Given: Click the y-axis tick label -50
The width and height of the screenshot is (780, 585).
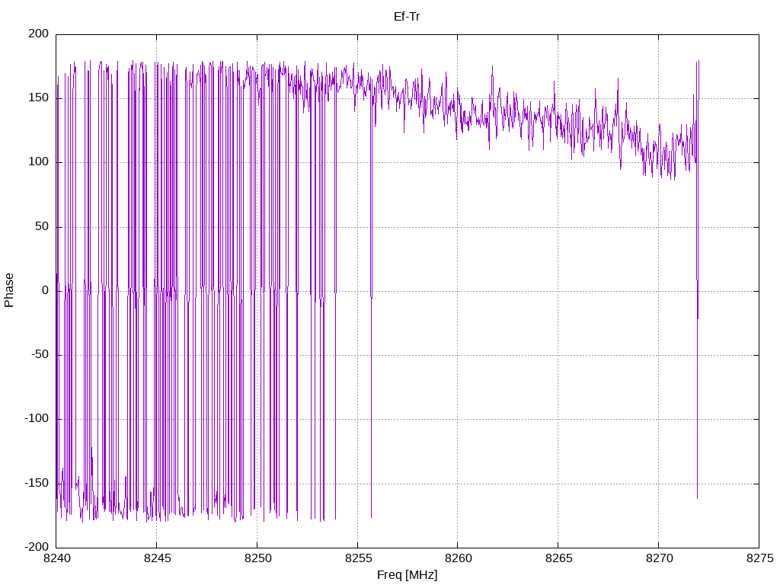Looking at the screenshot, I should click(40, 355).
